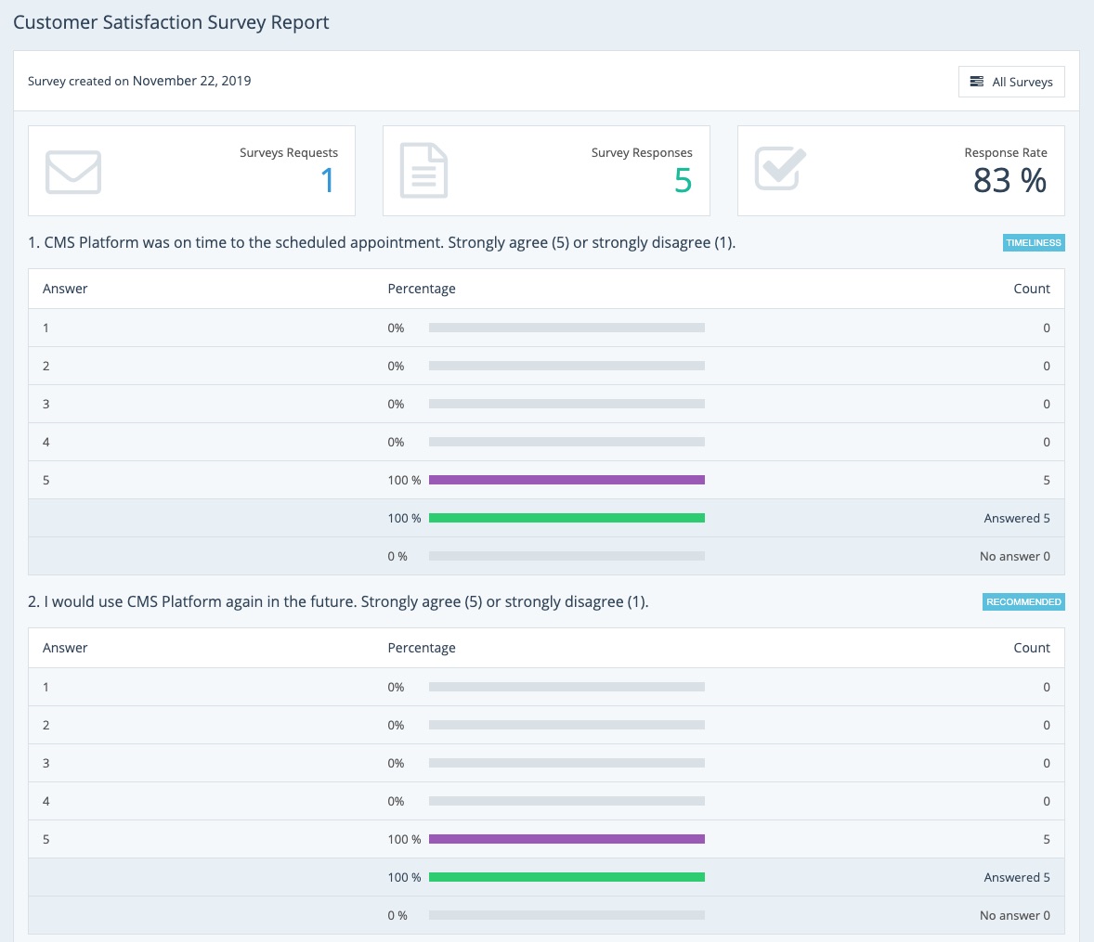The image size is (1094, 942).
Task: Click question 1 on-time appointment text
Action: (x=381, y=243)
